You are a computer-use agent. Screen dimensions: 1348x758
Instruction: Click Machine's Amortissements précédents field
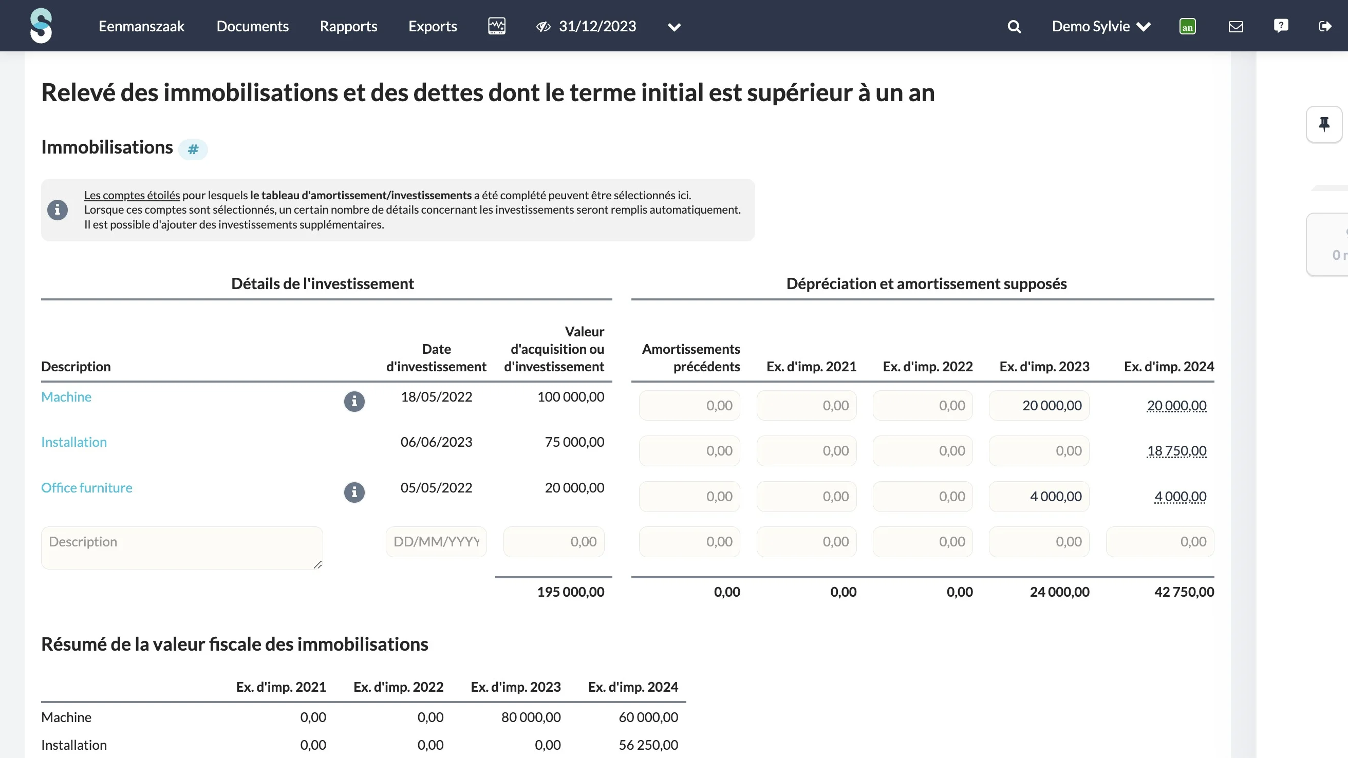tap(689, 405)
